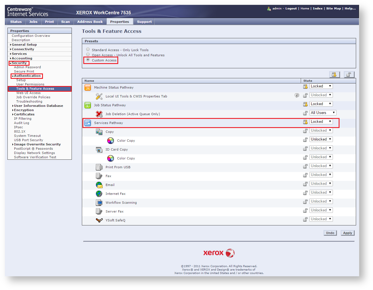Click the Job Status Pathway green icon
The width and height of the screenshot is (373, 290).
88,105
